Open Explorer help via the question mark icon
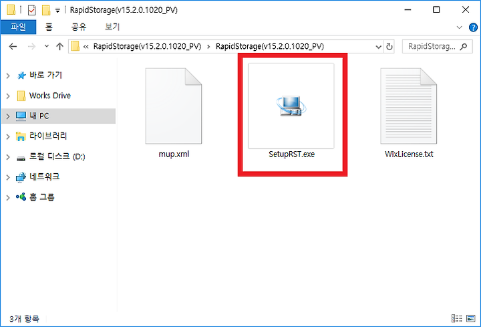 click(473, 27)
